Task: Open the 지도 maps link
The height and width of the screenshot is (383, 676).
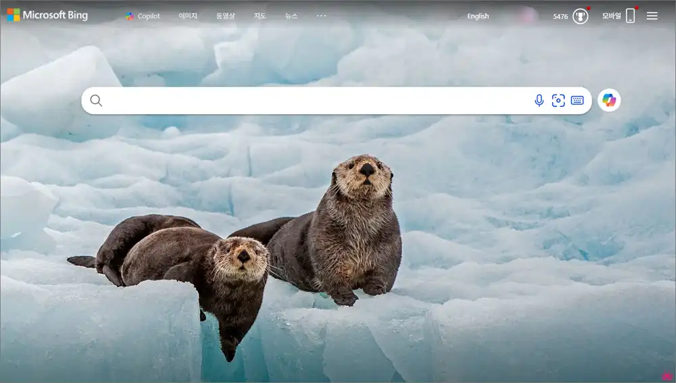Action: (260, 16)
